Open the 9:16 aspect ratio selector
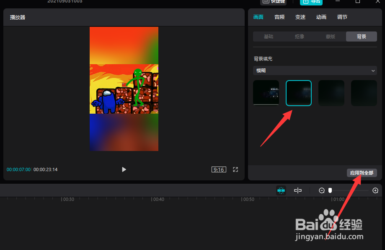The image size is (385, 250). (219, 169)
